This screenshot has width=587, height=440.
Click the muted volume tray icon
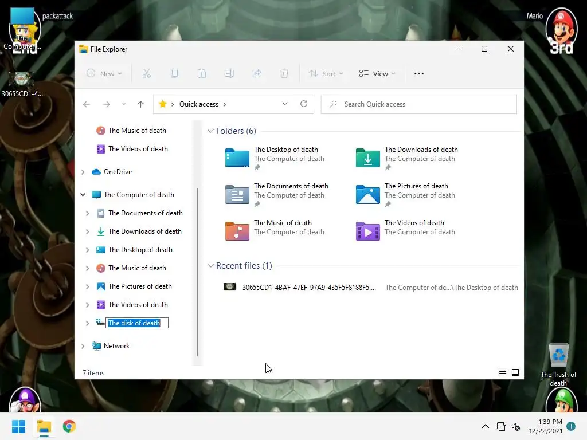coord(516,426)
